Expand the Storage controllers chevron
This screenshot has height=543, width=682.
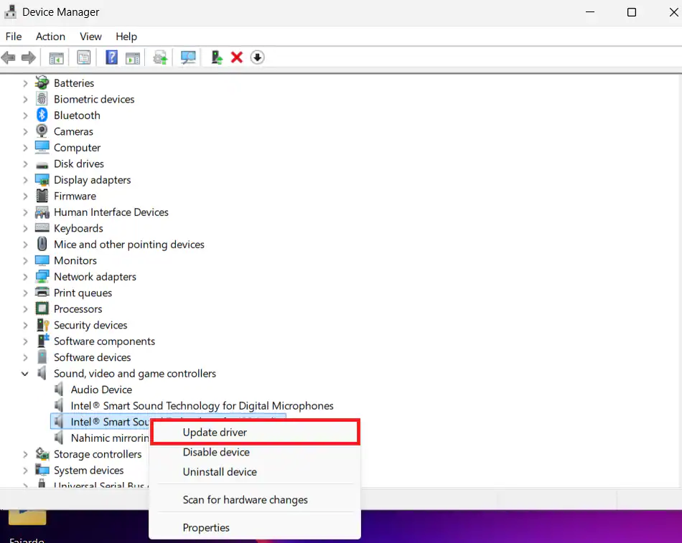coord(25,454)
